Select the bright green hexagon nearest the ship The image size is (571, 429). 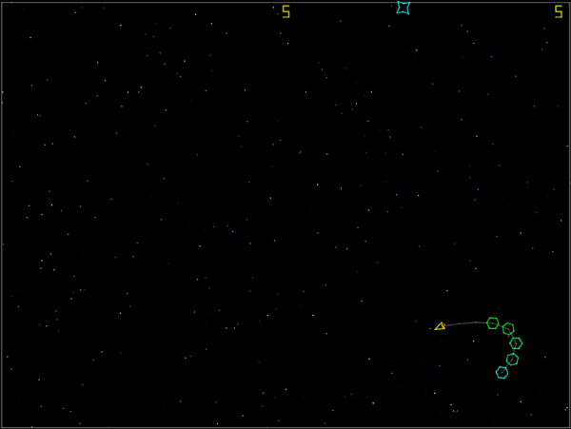pos(493,323)
